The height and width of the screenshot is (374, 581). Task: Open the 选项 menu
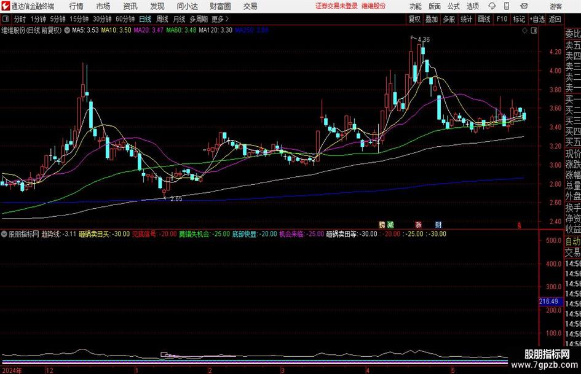click(x=472, y=6)
